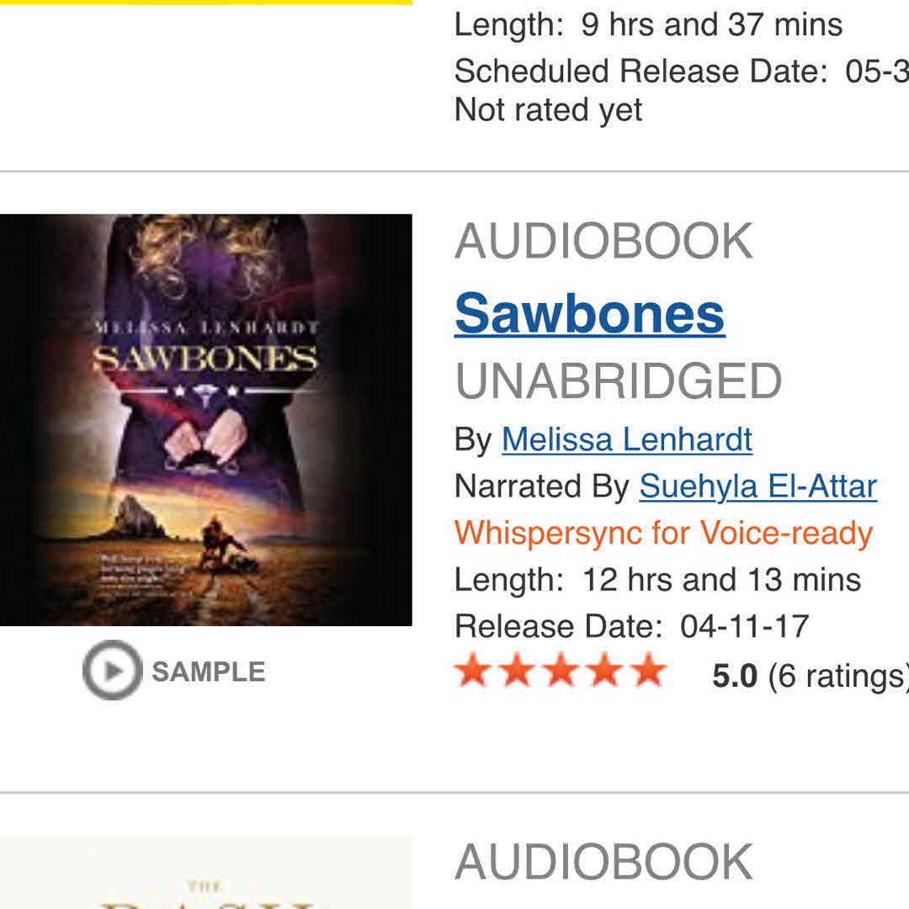Click the Sawbones cover art thumbnail
Screen dimensions: 909x909
click(206, 420)
